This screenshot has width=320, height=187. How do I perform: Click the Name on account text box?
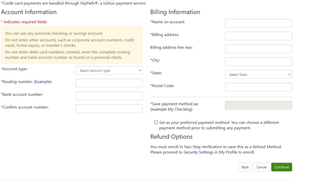(258, 23)
